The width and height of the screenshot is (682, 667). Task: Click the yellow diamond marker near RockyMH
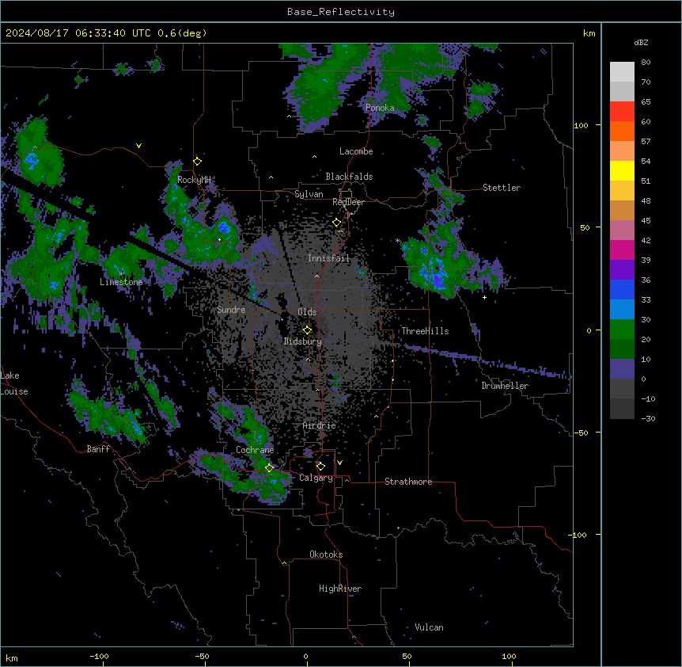pyautogui.click(x=197, y=162)
